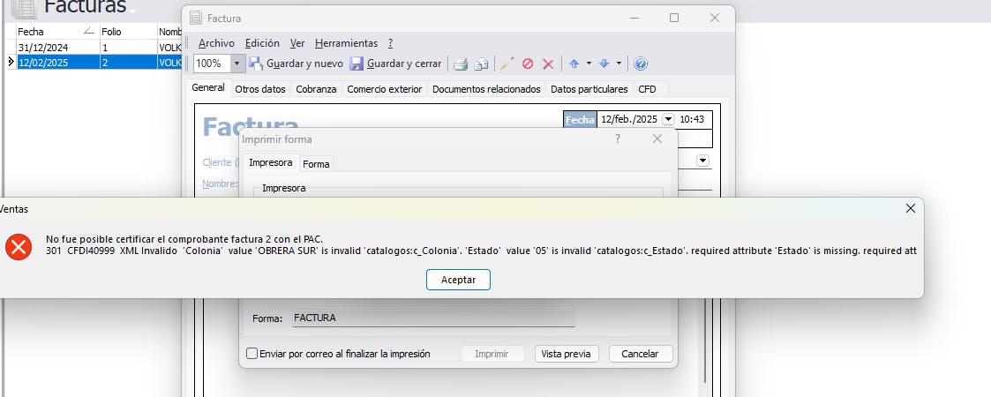Screen dimensions: 991x397
Task: Switch to the Otros datos tab
Action: click(260, 89)
